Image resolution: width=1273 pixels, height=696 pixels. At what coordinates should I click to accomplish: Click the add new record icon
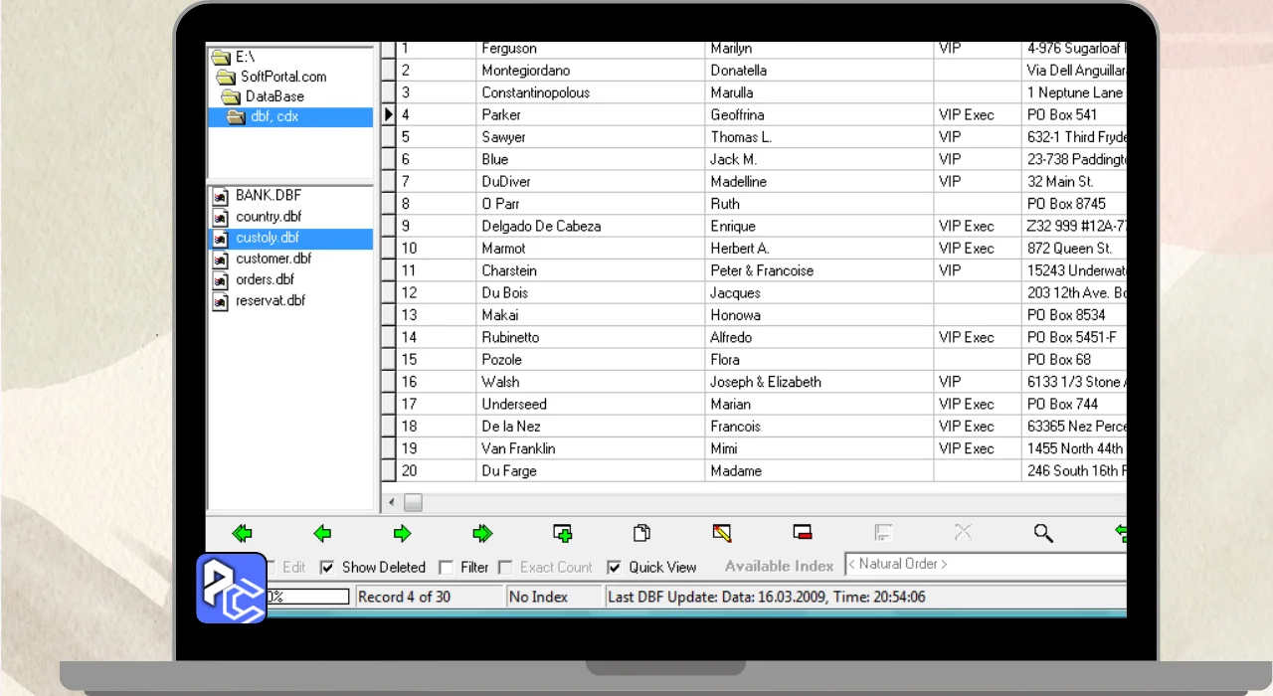[563, 534]
